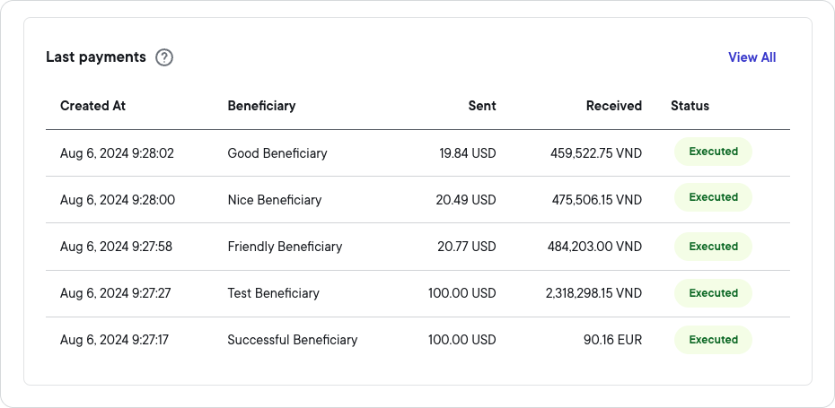The image size is (835, 408).
Task: Click the help question mark icon
Action: 164,57
